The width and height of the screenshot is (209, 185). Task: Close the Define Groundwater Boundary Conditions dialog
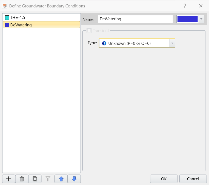click(201, 6)
